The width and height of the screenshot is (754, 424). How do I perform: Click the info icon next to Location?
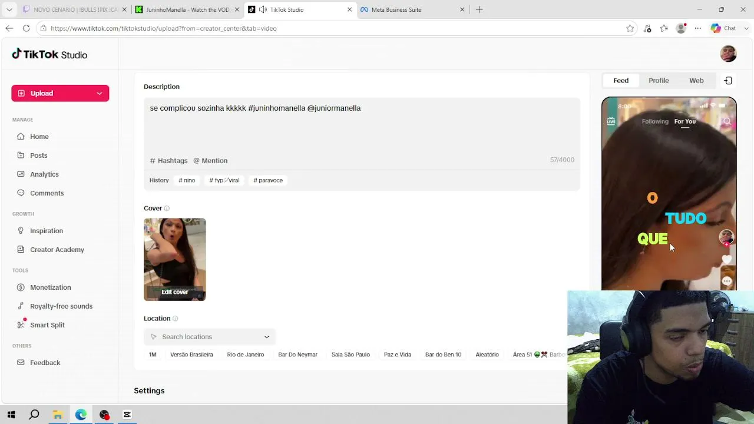coord(175,319)
